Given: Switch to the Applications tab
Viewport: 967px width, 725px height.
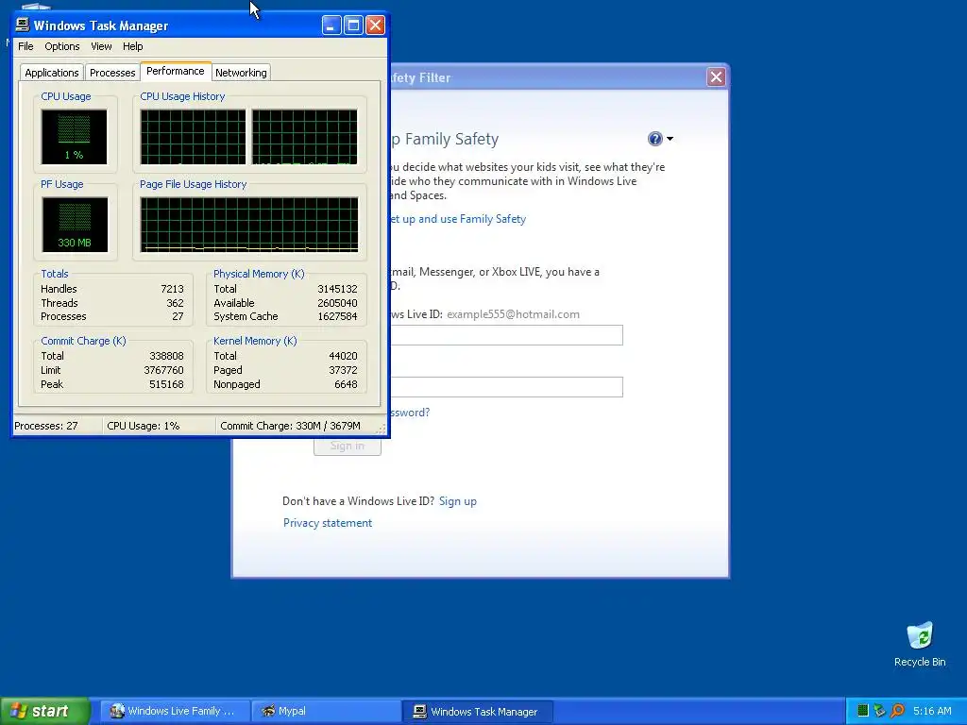Looking at the screenshot, I should click(x=52, y=73).
